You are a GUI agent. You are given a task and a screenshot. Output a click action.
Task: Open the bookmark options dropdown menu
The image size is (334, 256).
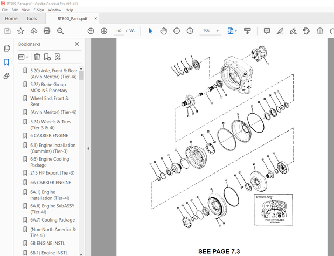tap(23, 57)
